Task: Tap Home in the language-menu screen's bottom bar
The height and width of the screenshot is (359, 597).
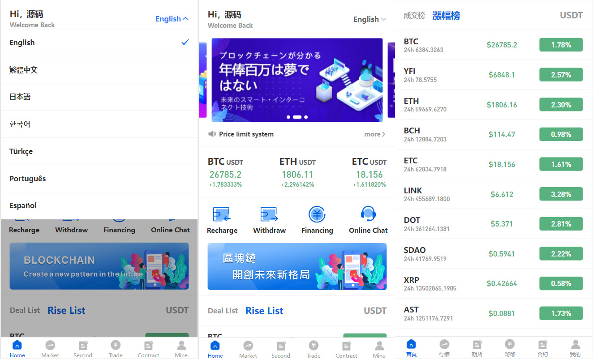Action: (17, 349)
